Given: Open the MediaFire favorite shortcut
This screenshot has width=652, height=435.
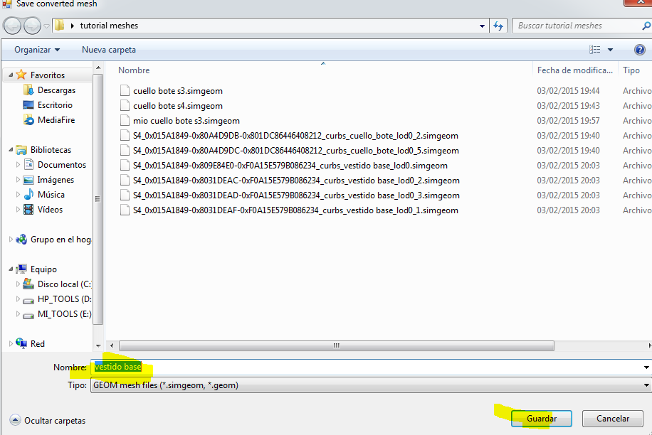Looking at the screenshot, I should tap(56, 120).
